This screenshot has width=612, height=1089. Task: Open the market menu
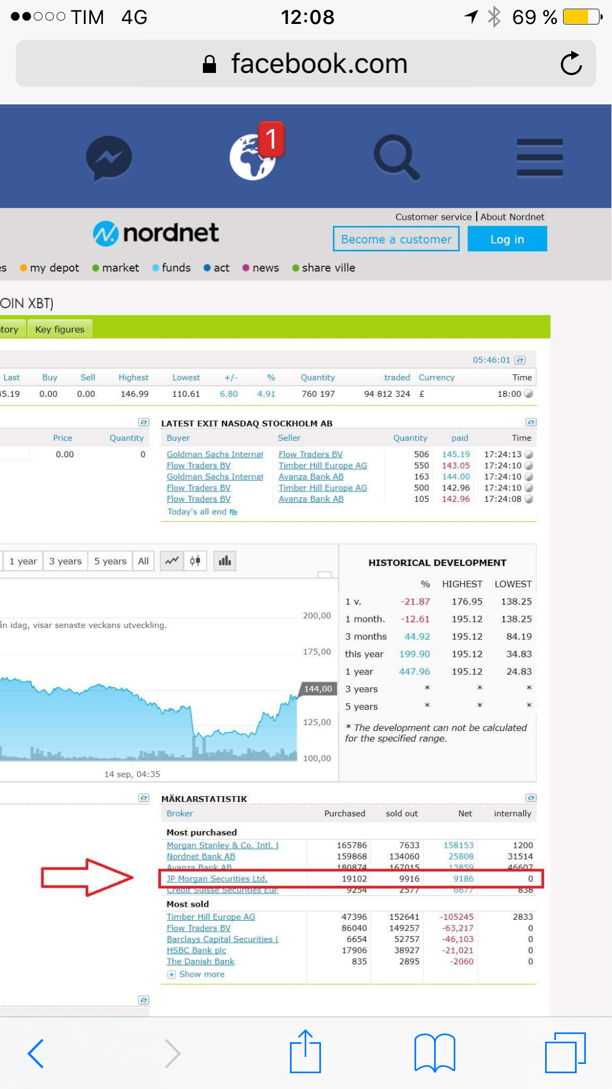pos(115,268)
